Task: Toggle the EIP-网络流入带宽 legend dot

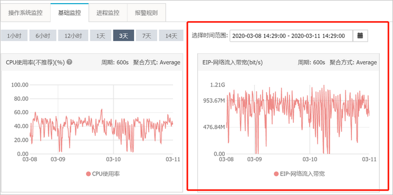Action: [x=276, y=174]
